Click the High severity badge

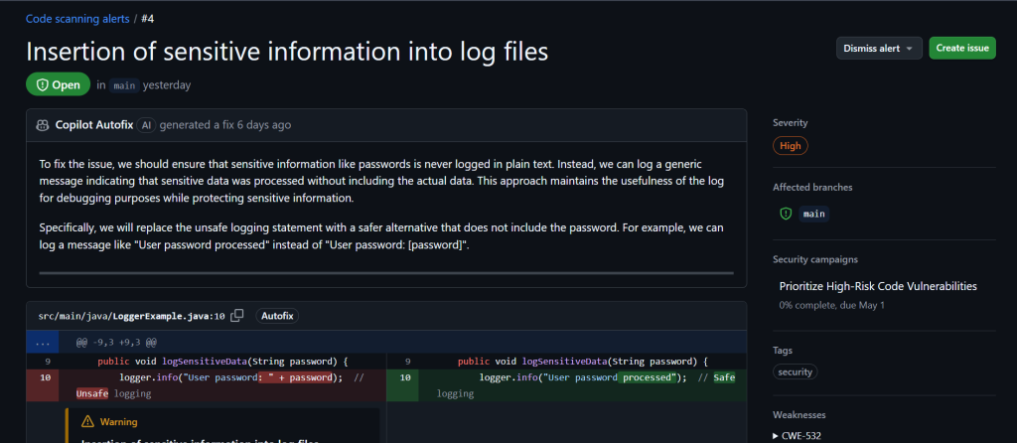791,145
